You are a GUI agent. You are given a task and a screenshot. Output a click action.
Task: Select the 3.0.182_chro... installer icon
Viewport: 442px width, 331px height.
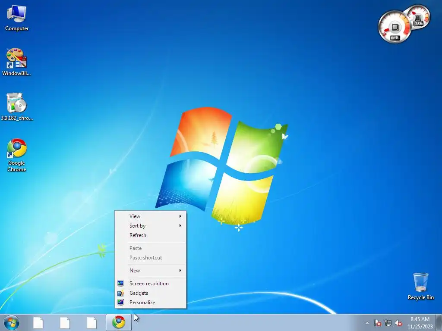(17, 107)
